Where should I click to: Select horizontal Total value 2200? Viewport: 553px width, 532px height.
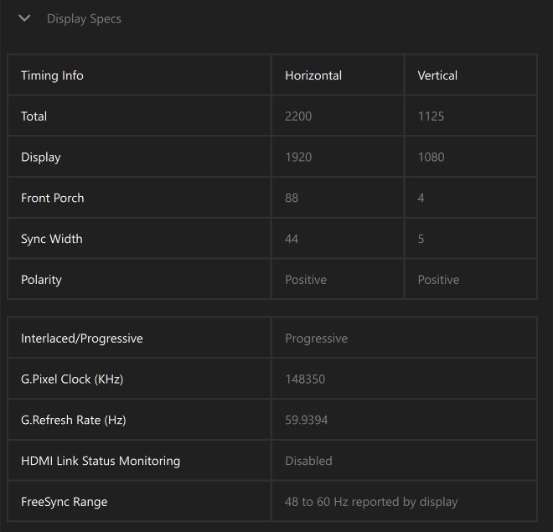(298, 116)
